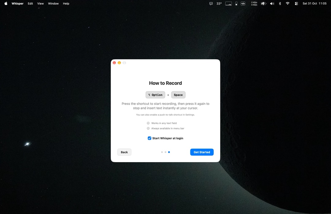Open the Bluetooth menu
This screenshot has height=214, width=331.
[x=280, y=4]
